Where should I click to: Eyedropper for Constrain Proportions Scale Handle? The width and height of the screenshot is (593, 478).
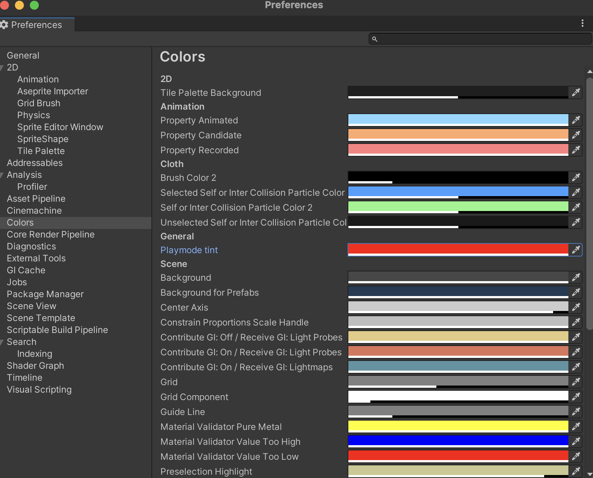576,322
